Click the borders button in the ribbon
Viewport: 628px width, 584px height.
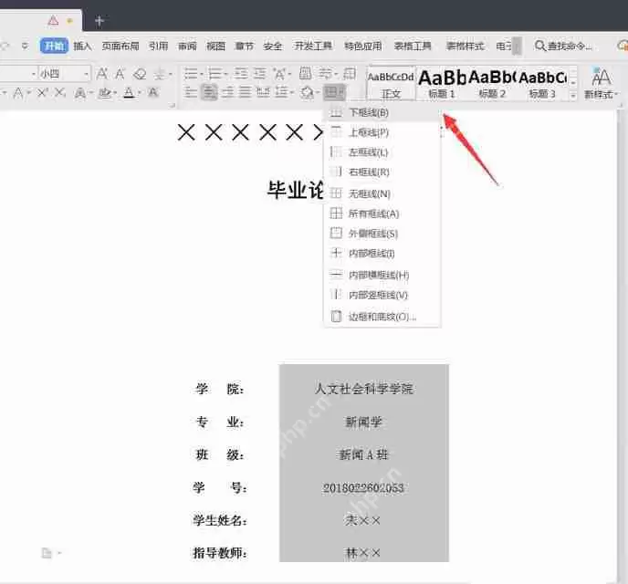334,93
